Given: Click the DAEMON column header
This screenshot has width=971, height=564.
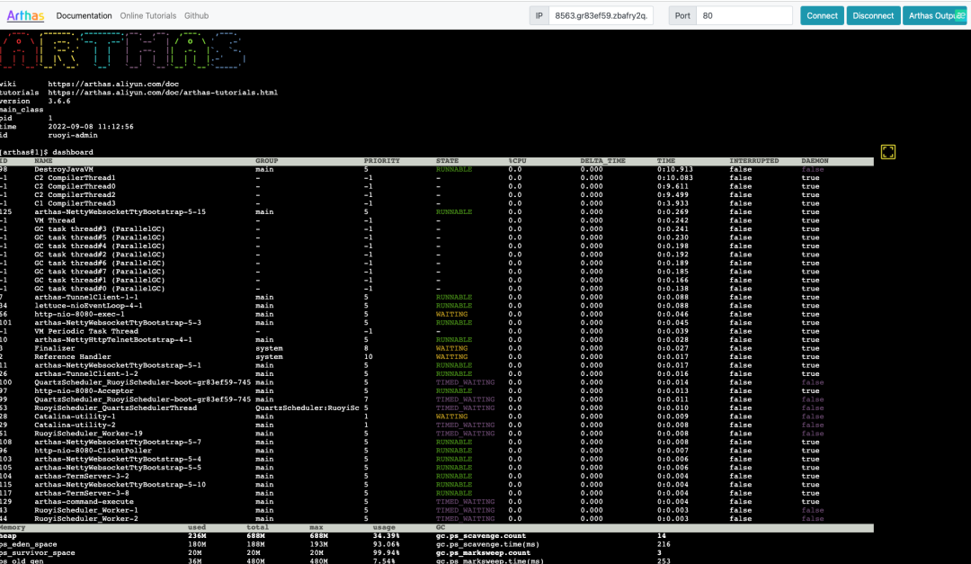Looking at the screenshot, I should (815, 160).
